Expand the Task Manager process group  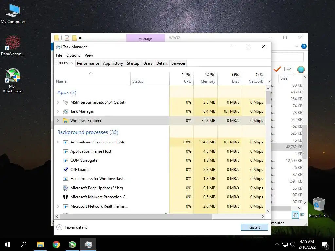(x=58, y=111)
